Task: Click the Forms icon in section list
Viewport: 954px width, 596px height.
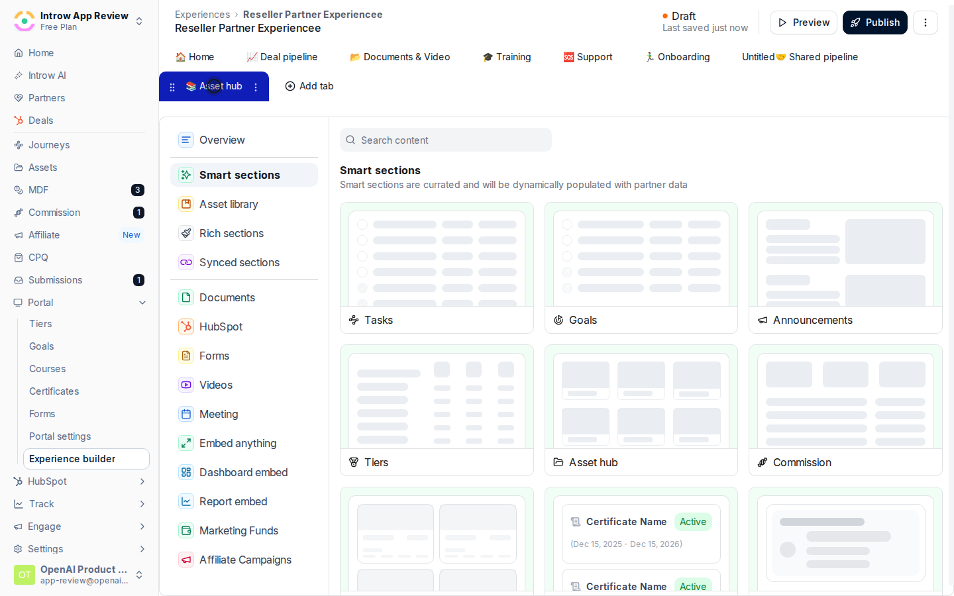Action: tap(186, 356)
